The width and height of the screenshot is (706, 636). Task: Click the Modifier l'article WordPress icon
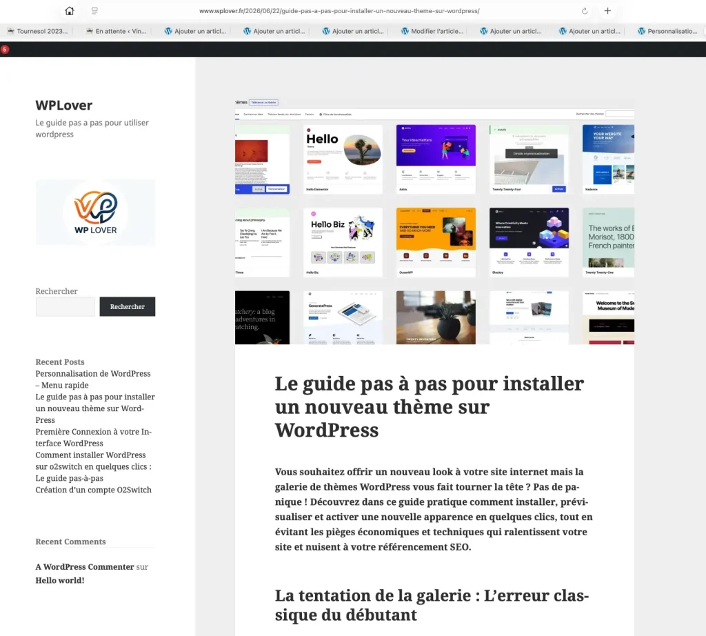click(x=405, y=31)
